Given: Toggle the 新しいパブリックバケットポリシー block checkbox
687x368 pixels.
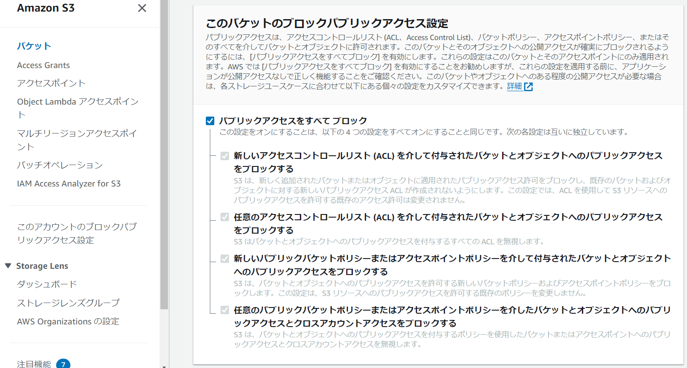Looking at the screenshot, I should [225, 259].
